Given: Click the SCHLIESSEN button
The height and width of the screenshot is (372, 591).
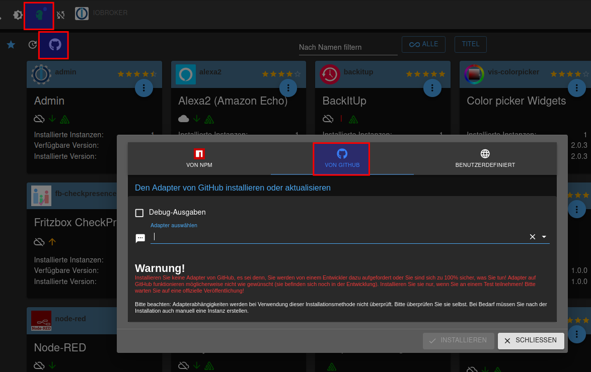Looking at the screenshot, I should tap(531, 340).
